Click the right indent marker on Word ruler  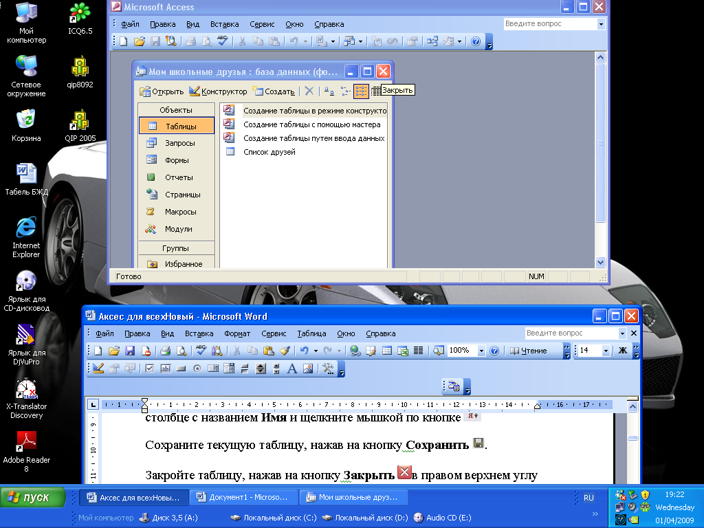(537, 406)
